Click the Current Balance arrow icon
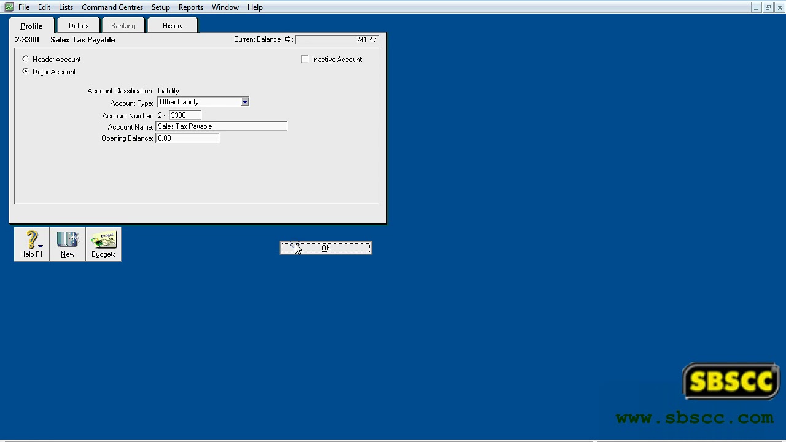This screenshot has width=786, height=442. pyautogui.click(x=287, y=39)
